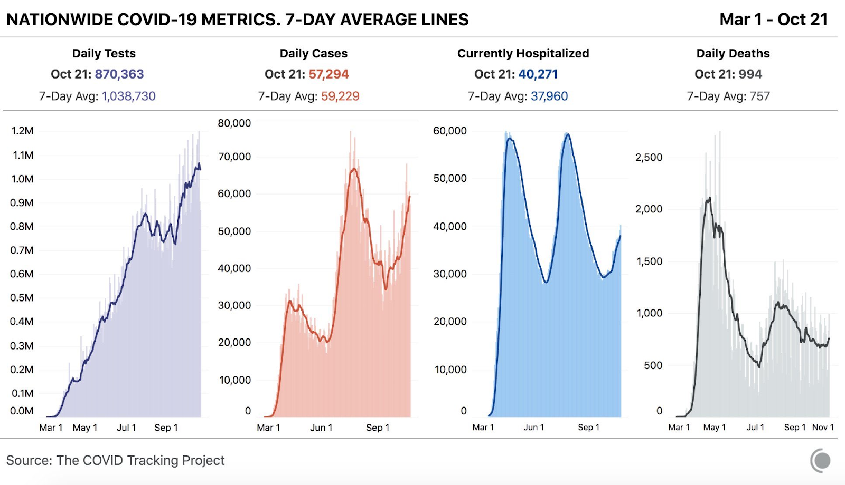
Task: Click the 1.2M axis label on tests chart
Action: coord(22,131)
